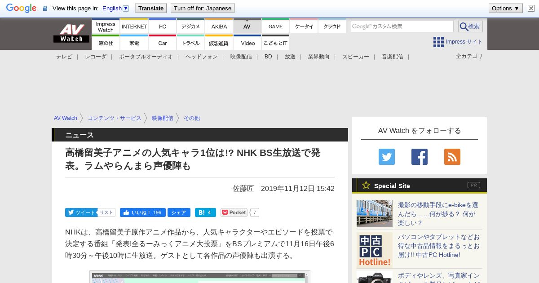
Task: Click the 検索 search button
Action: click(x=470, y=27)
